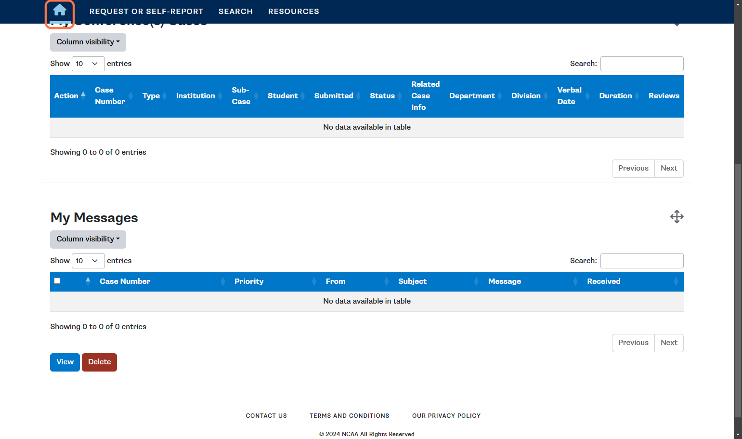
Task: Click the My Messages Search field
Action: (x=642, y=261)
